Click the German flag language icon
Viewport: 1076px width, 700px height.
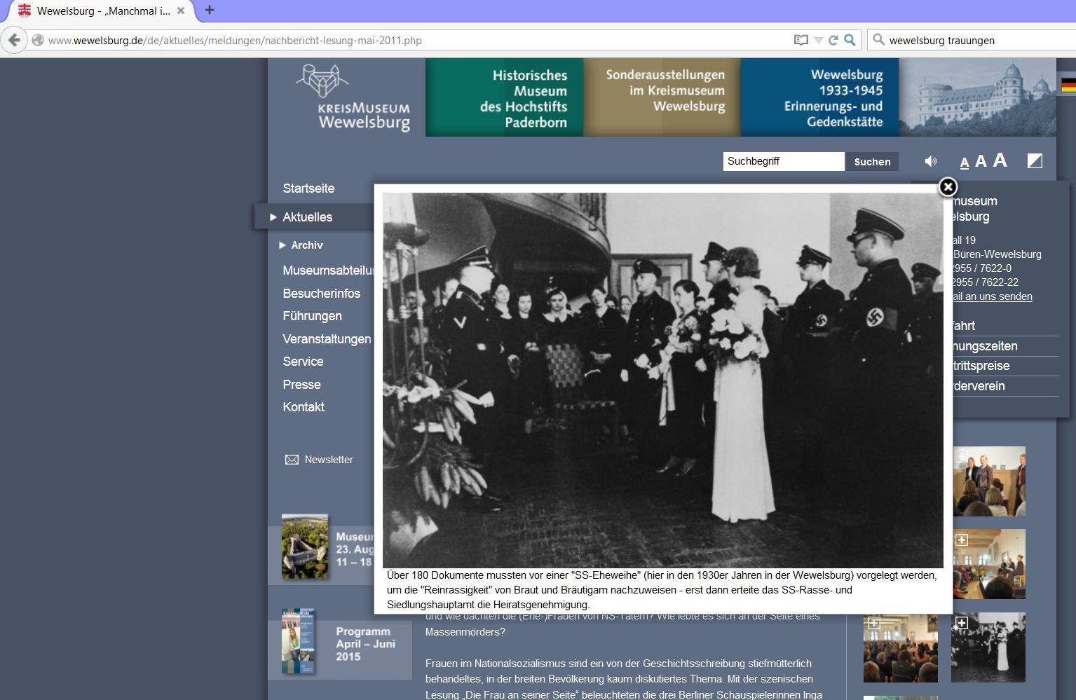point(1068,85)
